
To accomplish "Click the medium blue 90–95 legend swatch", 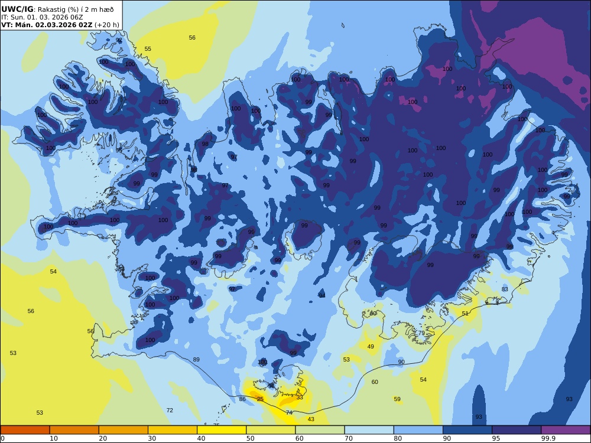I will pyautogui.click(x=467, y=430).
